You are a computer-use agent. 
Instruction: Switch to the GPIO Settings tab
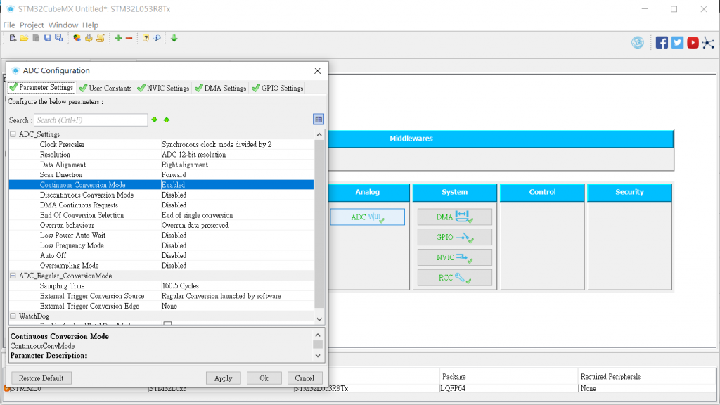[x=277, y=88]
